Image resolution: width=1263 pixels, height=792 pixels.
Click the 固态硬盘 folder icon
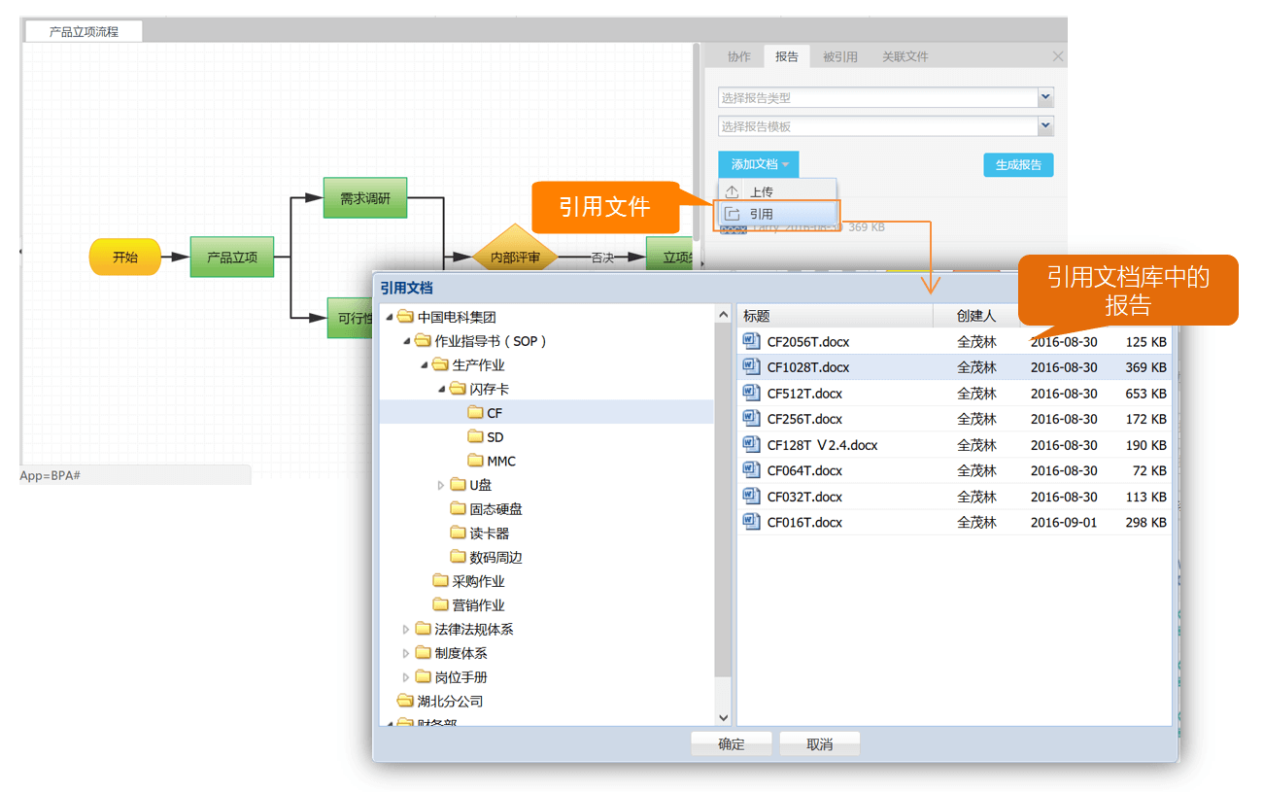pyautogui.click(x=459, y=509)
